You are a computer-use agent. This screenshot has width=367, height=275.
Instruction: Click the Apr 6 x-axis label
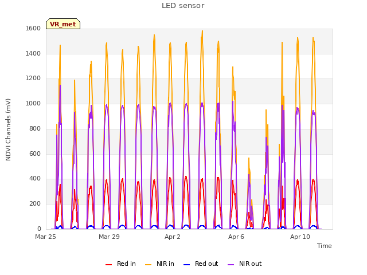click(x=236, y=237)
